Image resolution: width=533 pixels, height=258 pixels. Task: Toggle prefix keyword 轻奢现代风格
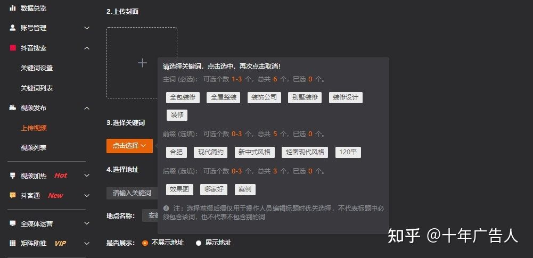tap(305, 152)
